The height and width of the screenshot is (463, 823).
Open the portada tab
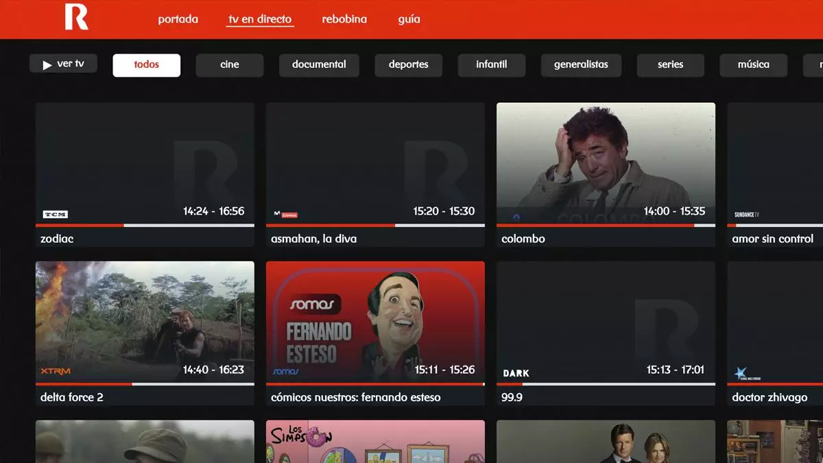178,19
